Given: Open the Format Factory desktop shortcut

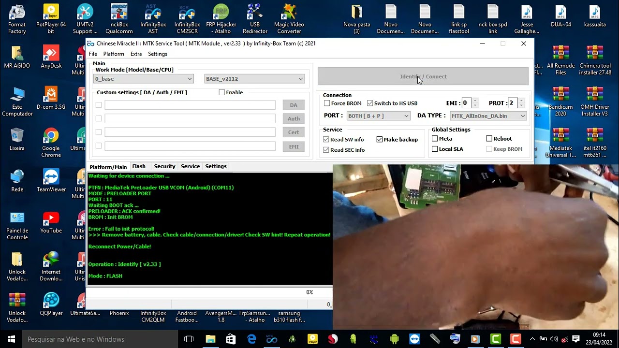Looking at the screenshot, I should 17,19.
